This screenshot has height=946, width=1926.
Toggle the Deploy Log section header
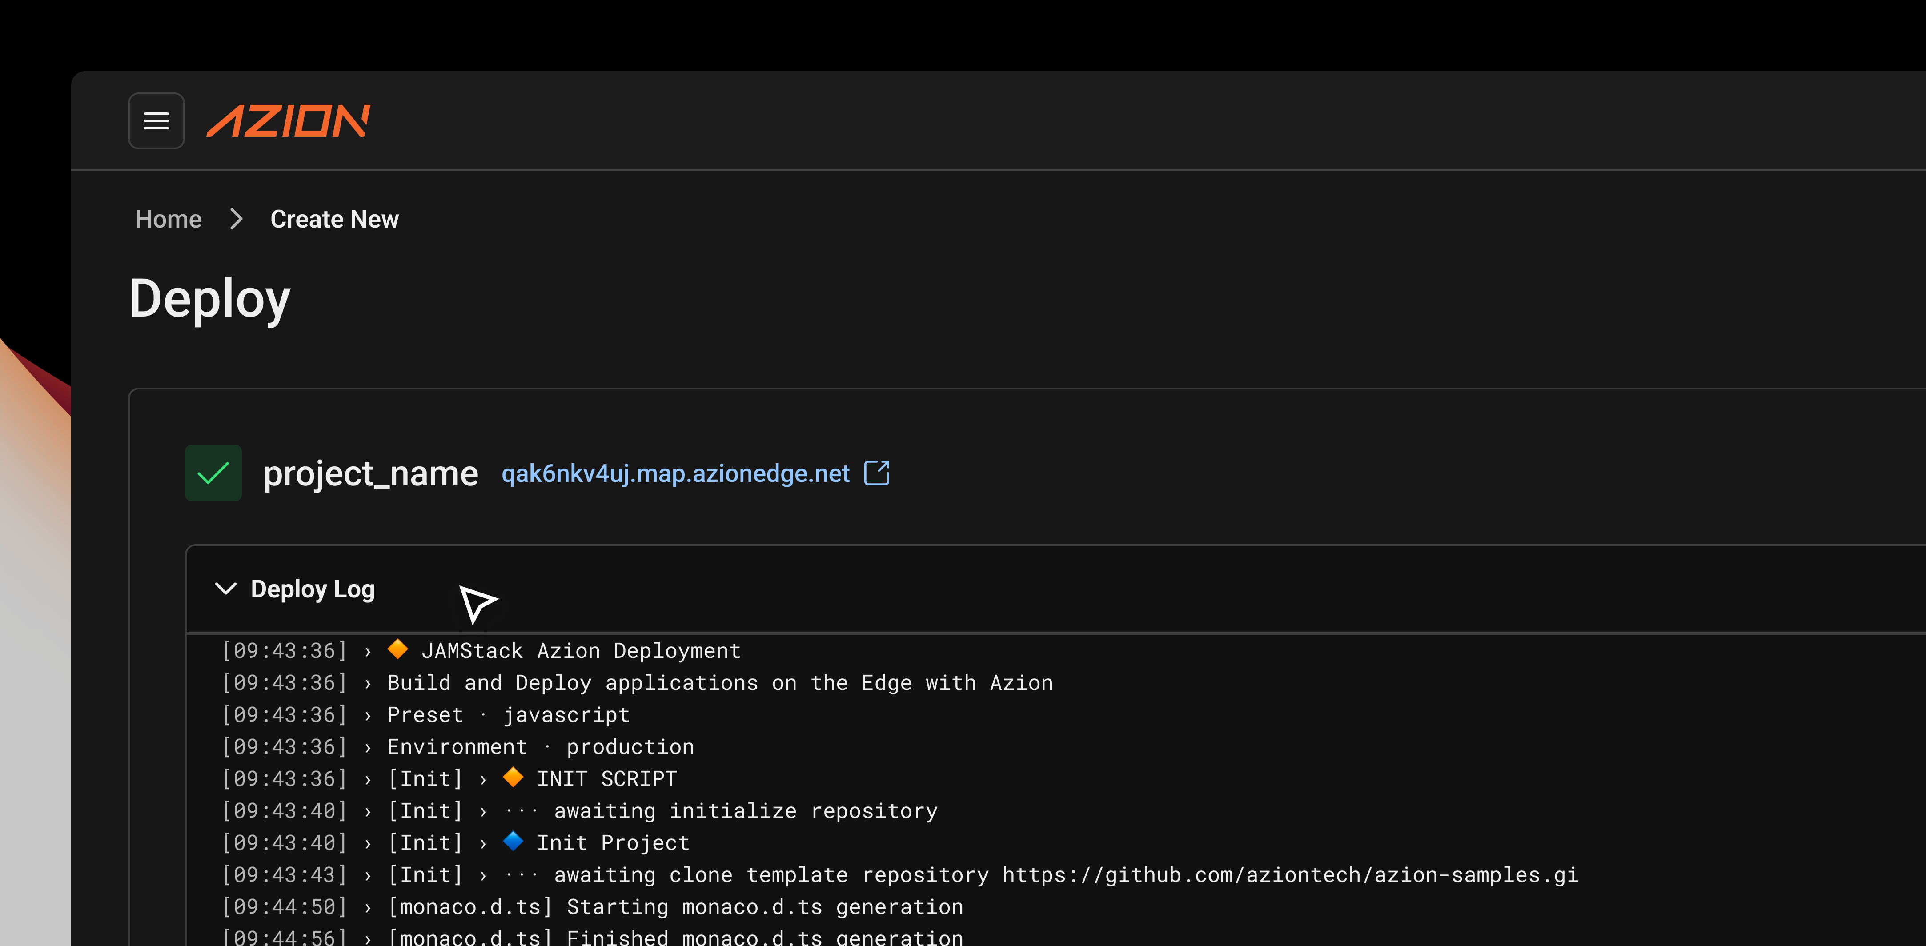(313, 589)
